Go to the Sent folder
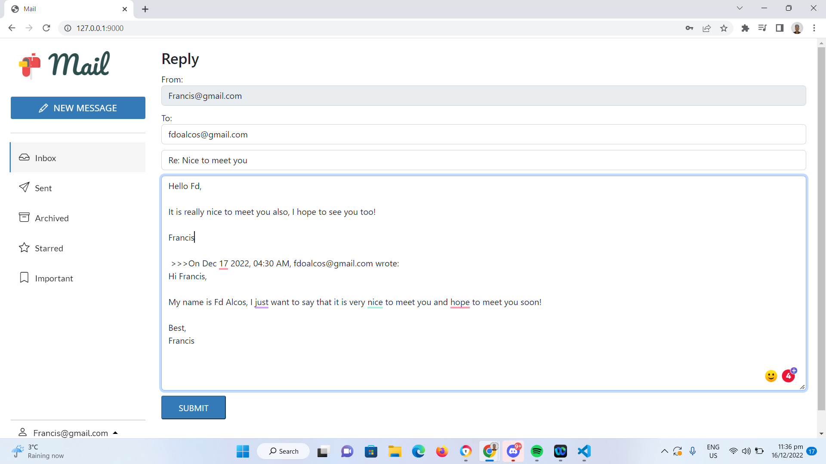 tap(43, 188)
